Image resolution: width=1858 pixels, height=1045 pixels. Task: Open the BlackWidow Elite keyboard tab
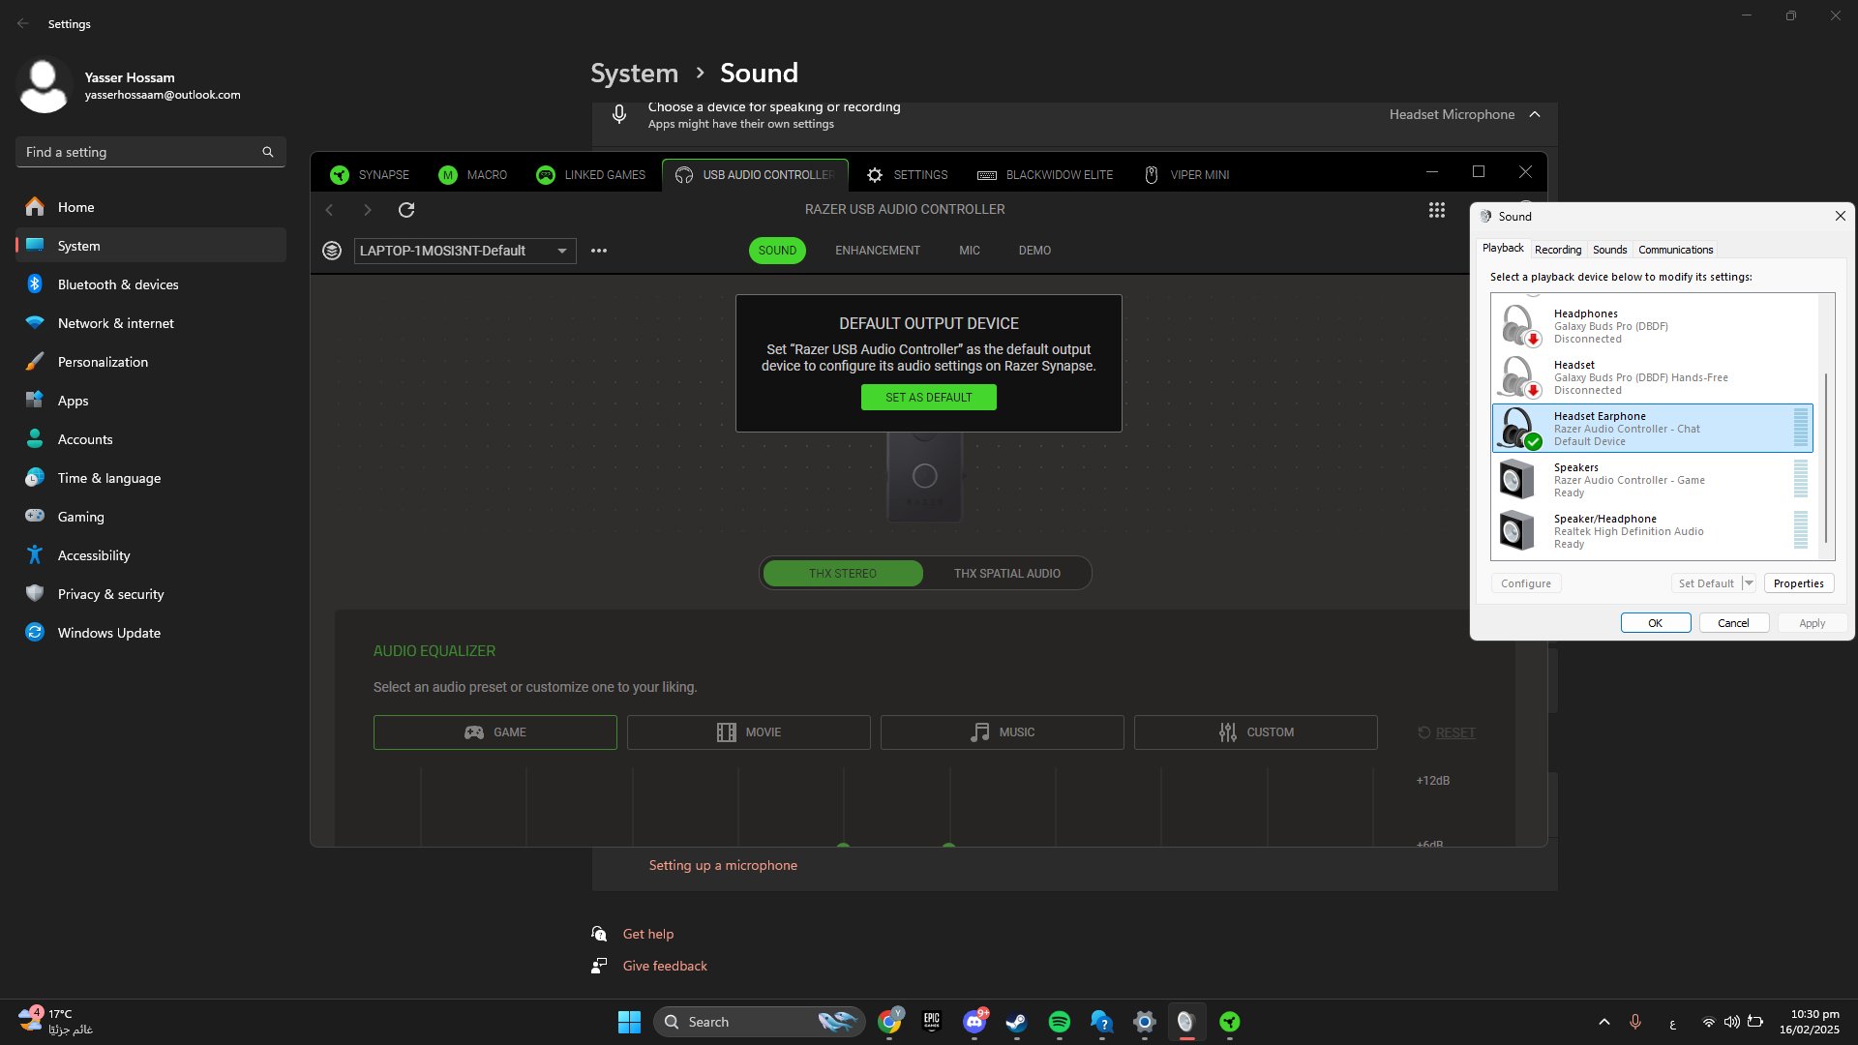(1045, 175)
